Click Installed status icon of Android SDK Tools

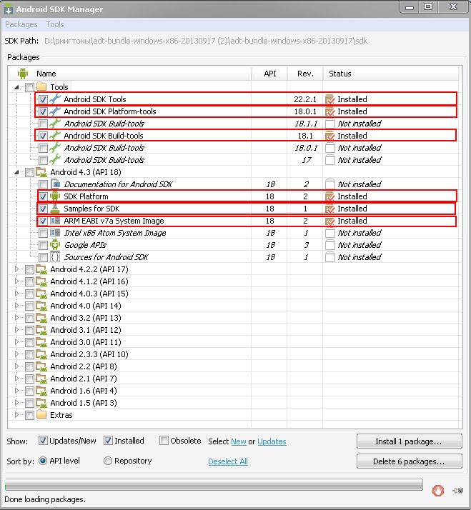(x=330, y=99)
